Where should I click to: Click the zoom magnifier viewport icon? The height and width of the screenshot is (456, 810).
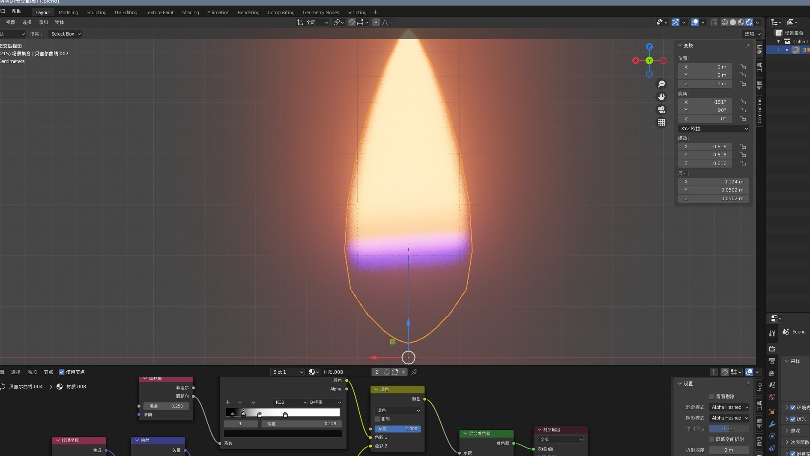[x=661, y=84]
